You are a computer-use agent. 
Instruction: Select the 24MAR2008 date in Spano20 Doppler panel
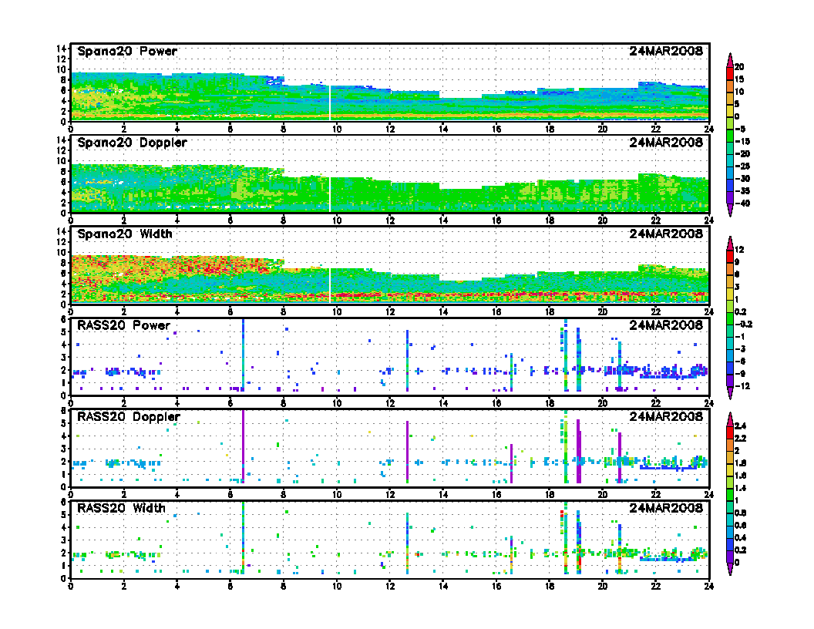[x=666, y=143]
